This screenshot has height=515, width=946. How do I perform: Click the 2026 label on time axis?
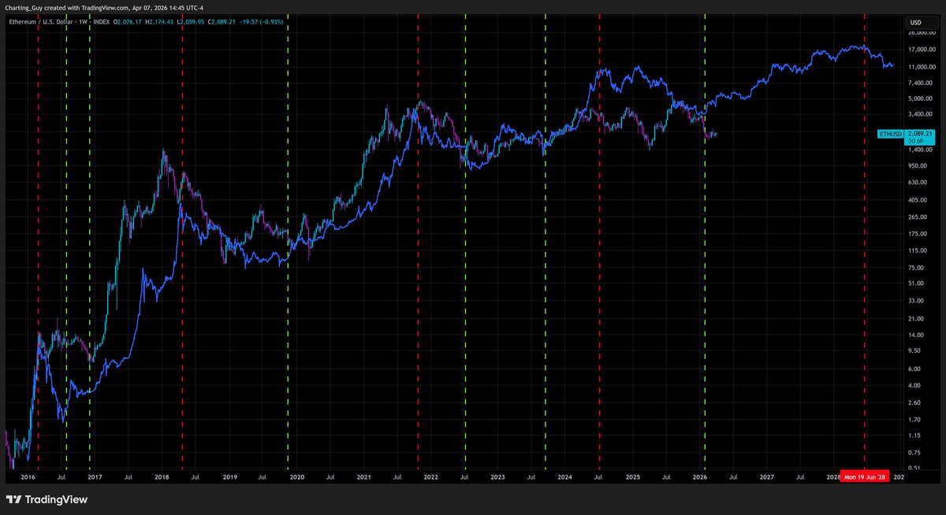click(699, 477)
